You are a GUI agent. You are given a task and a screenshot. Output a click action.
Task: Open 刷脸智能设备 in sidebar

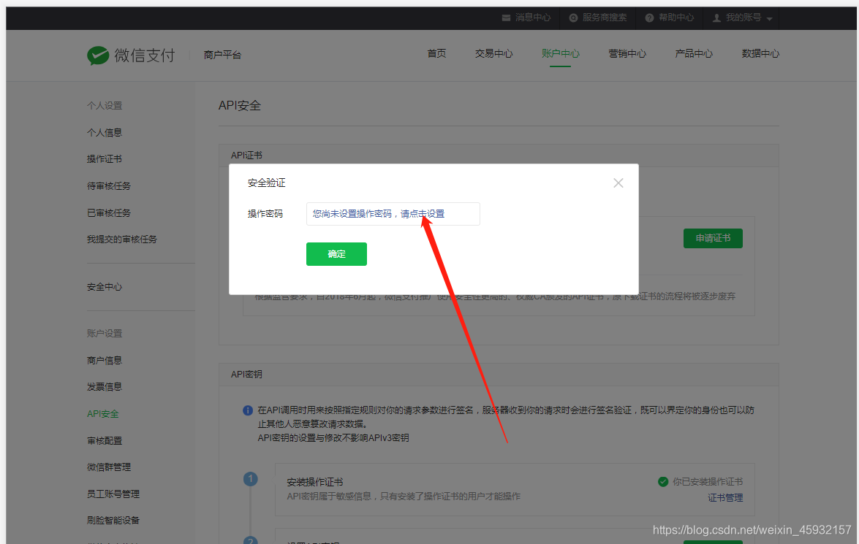click(x=113, y=520)
